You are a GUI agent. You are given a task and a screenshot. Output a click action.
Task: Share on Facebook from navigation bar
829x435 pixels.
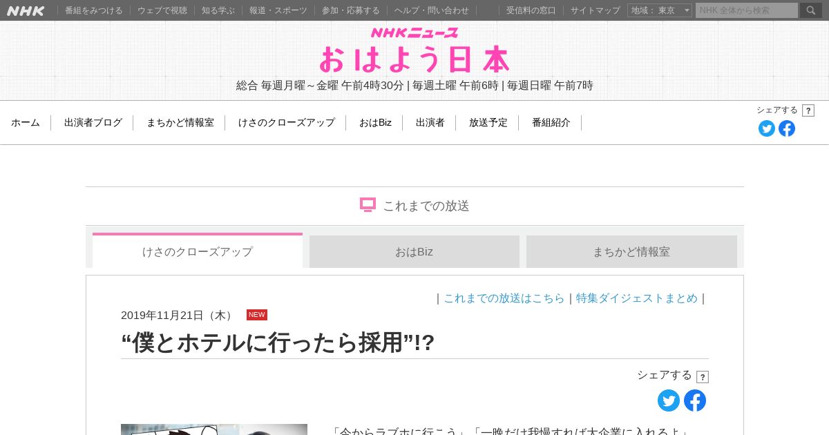787,128
